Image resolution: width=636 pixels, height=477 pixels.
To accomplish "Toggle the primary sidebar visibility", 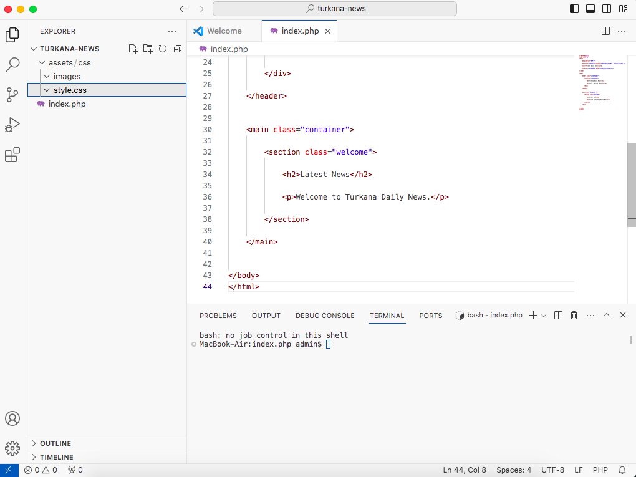I will [574, 9].
